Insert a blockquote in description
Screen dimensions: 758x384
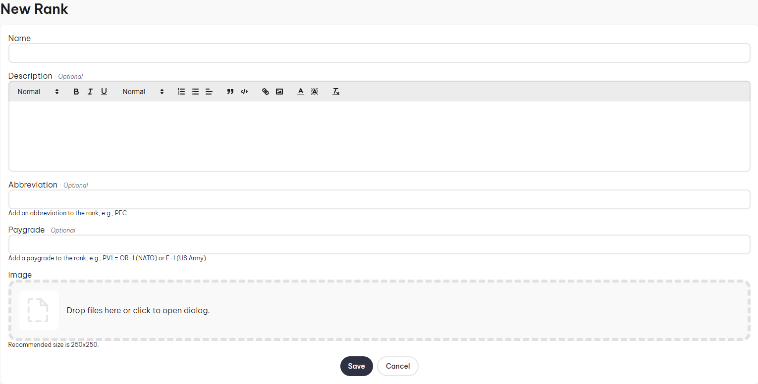tap(230, 92)
